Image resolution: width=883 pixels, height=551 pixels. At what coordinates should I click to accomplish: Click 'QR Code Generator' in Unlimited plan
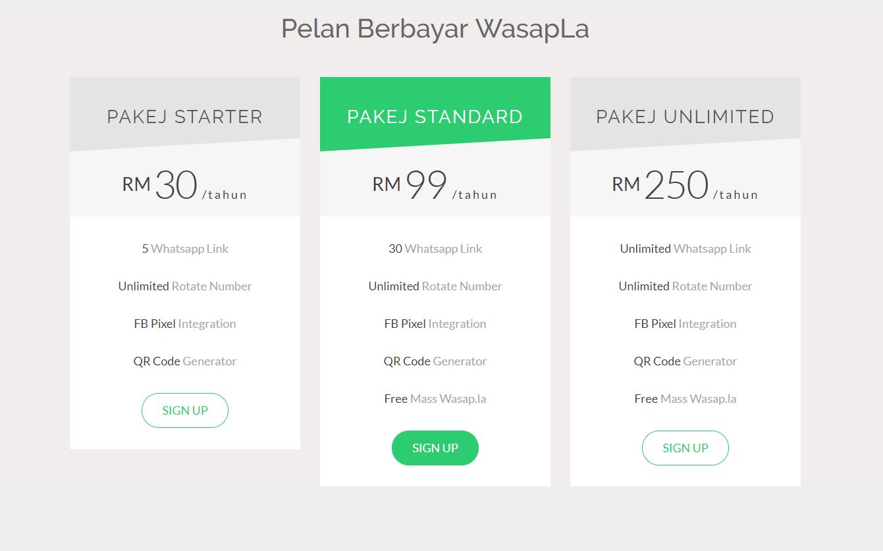(685, 361)
